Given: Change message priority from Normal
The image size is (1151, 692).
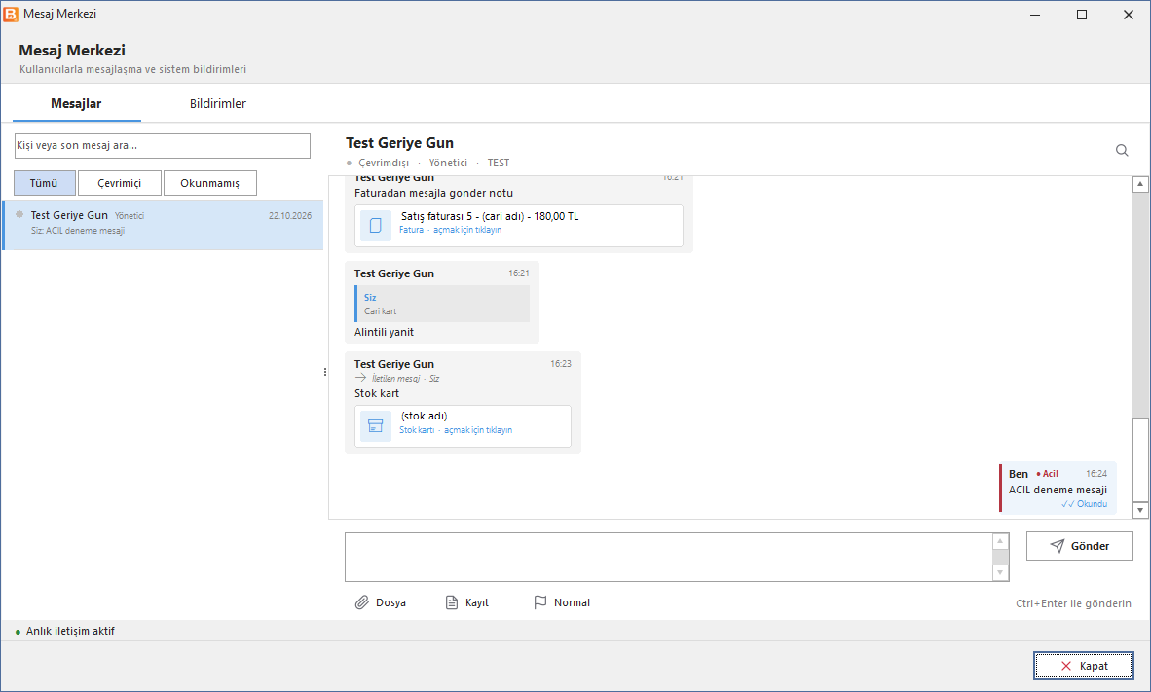Looking at the screenshot, I should (562, 602).
